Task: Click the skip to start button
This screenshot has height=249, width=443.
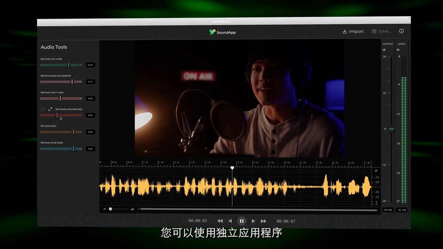Action: [230, 221]
